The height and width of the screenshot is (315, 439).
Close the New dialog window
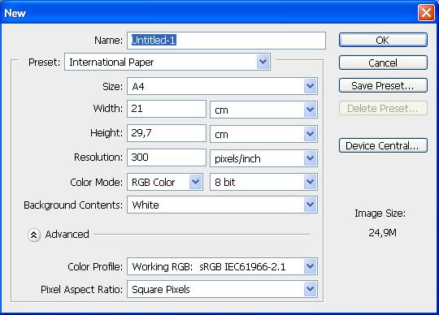coord(426,13)
